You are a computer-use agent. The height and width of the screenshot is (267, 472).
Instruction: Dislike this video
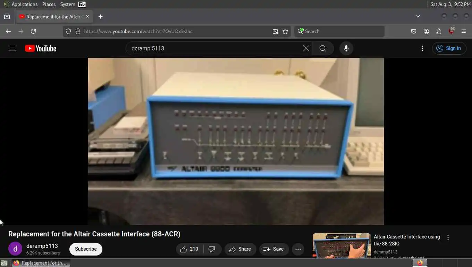click(212, 249)
